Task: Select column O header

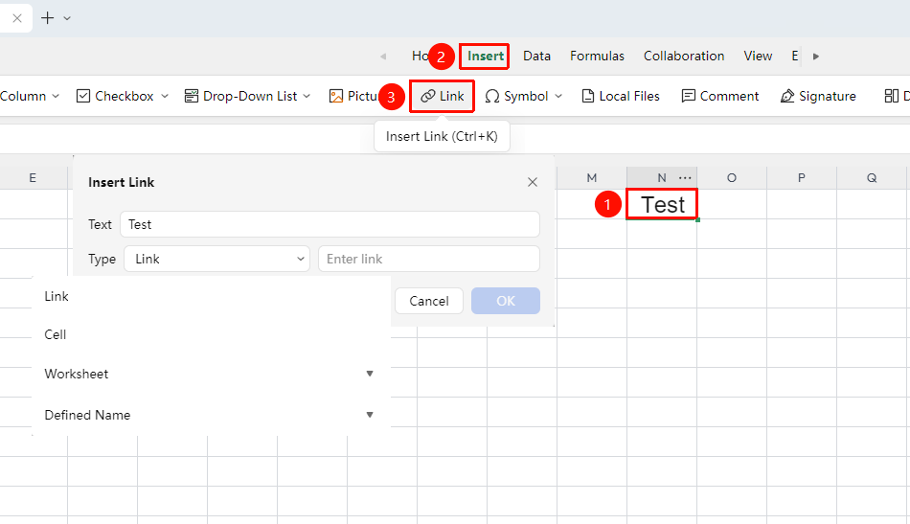Action: [x=732, y=178]
